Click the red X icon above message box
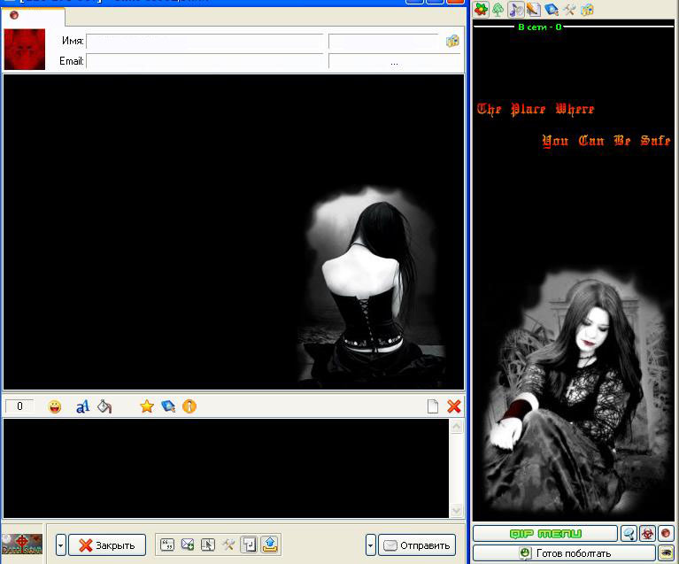 pos(454,406)
